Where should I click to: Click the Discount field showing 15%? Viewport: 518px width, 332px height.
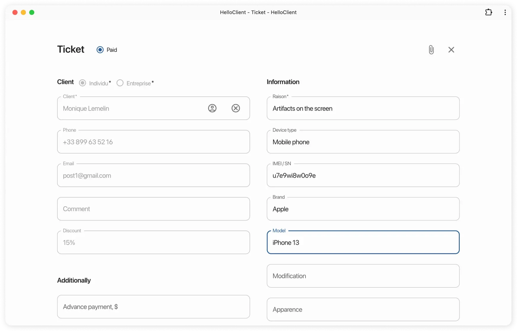tap(153, 243)
